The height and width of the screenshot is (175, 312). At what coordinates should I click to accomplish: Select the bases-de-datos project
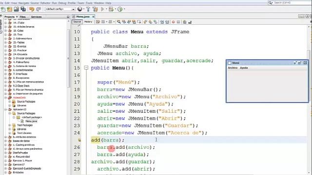[21, 141]
